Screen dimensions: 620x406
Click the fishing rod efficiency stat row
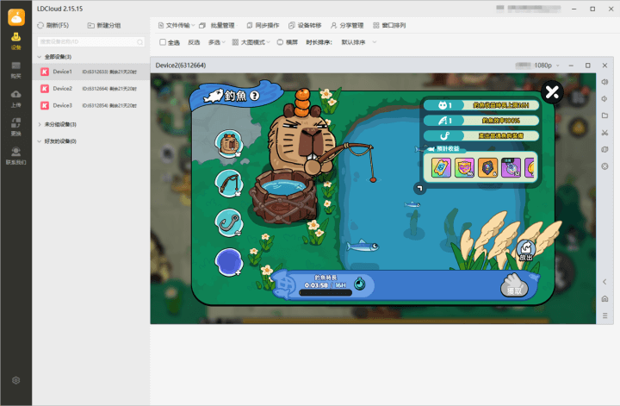(481, 121)
